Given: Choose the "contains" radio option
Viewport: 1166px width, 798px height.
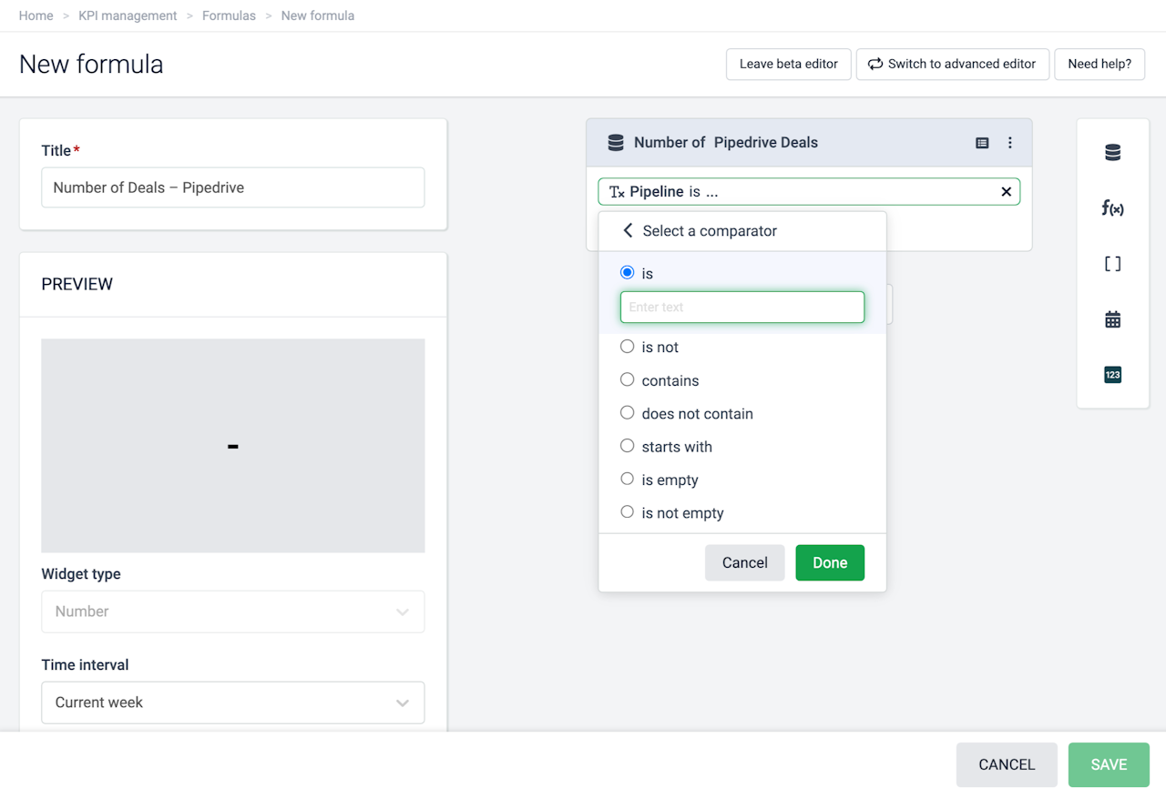Looking at the screenshot, I should [x=628, y=380].
